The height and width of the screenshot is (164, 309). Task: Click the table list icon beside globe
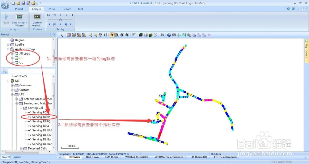coord(174,35)
